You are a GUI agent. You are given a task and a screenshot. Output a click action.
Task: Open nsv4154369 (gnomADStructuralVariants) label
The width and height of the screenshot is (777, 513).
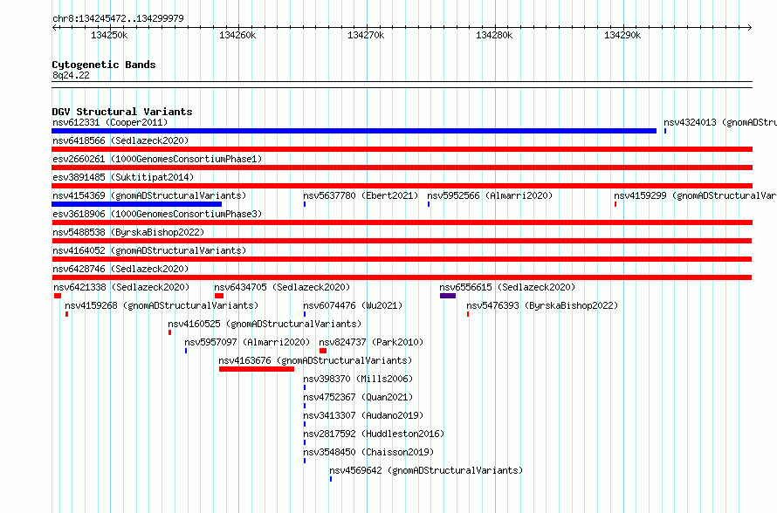tap(149, 195)
